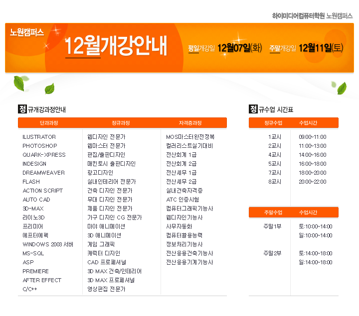Click the 정 icon beside 규수업 시간표

(x=253, y=109)
